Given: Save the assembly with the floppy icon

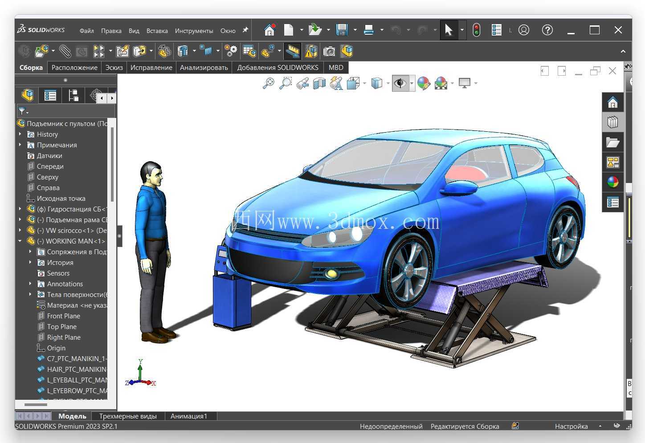Looking at the screenshot, I should 342,30.
